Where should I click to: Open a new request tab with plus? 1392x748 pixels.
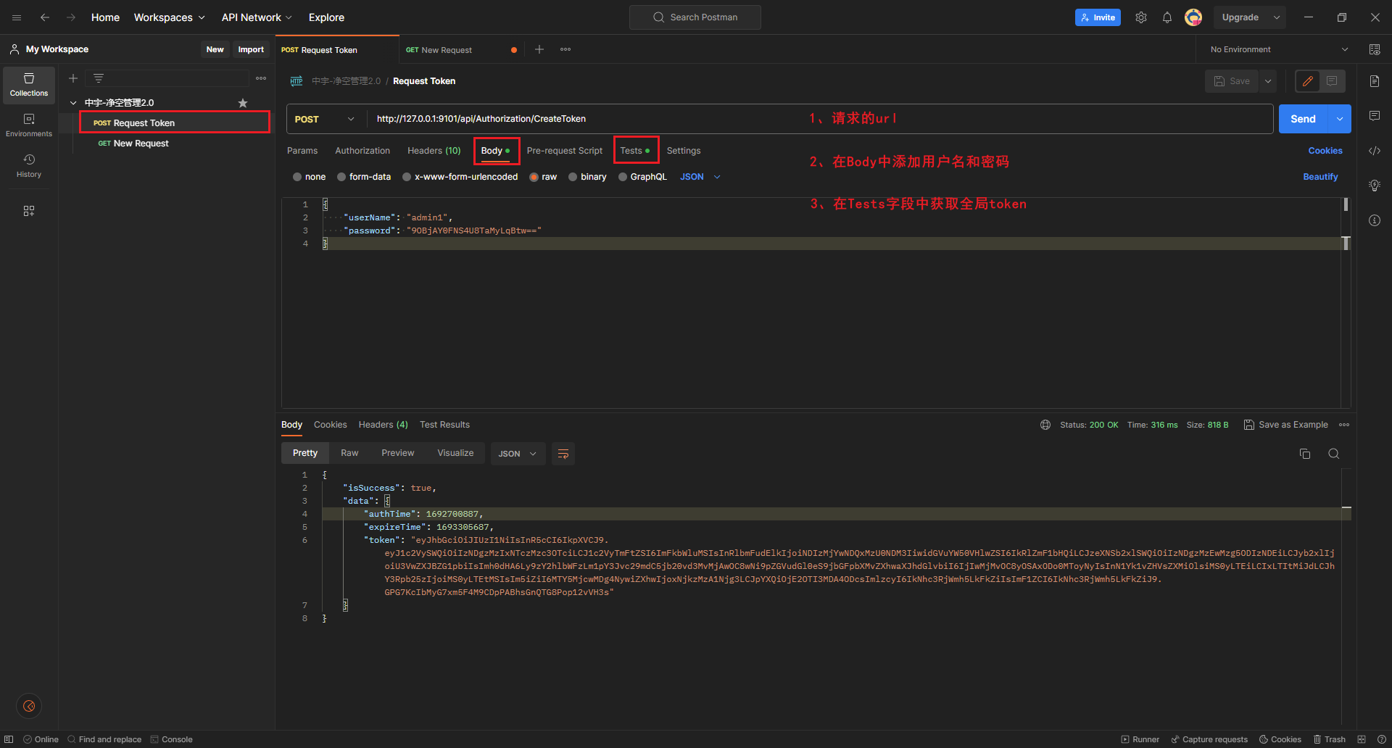[x=539, y=49]
